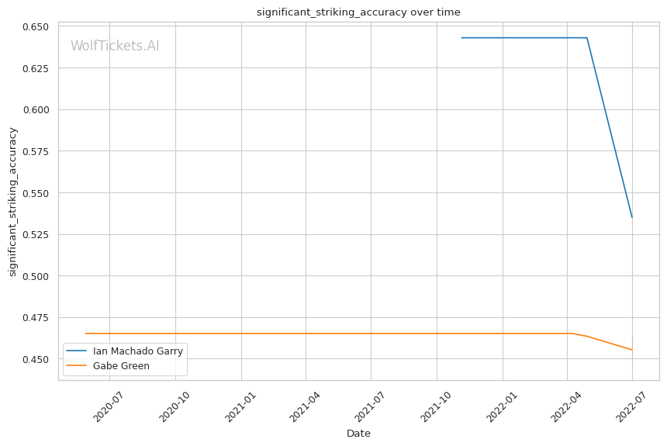Click the orange line's right endpoint
This screenshot has width=667, height=446.
pyautogui.click(x=632, y=350)
